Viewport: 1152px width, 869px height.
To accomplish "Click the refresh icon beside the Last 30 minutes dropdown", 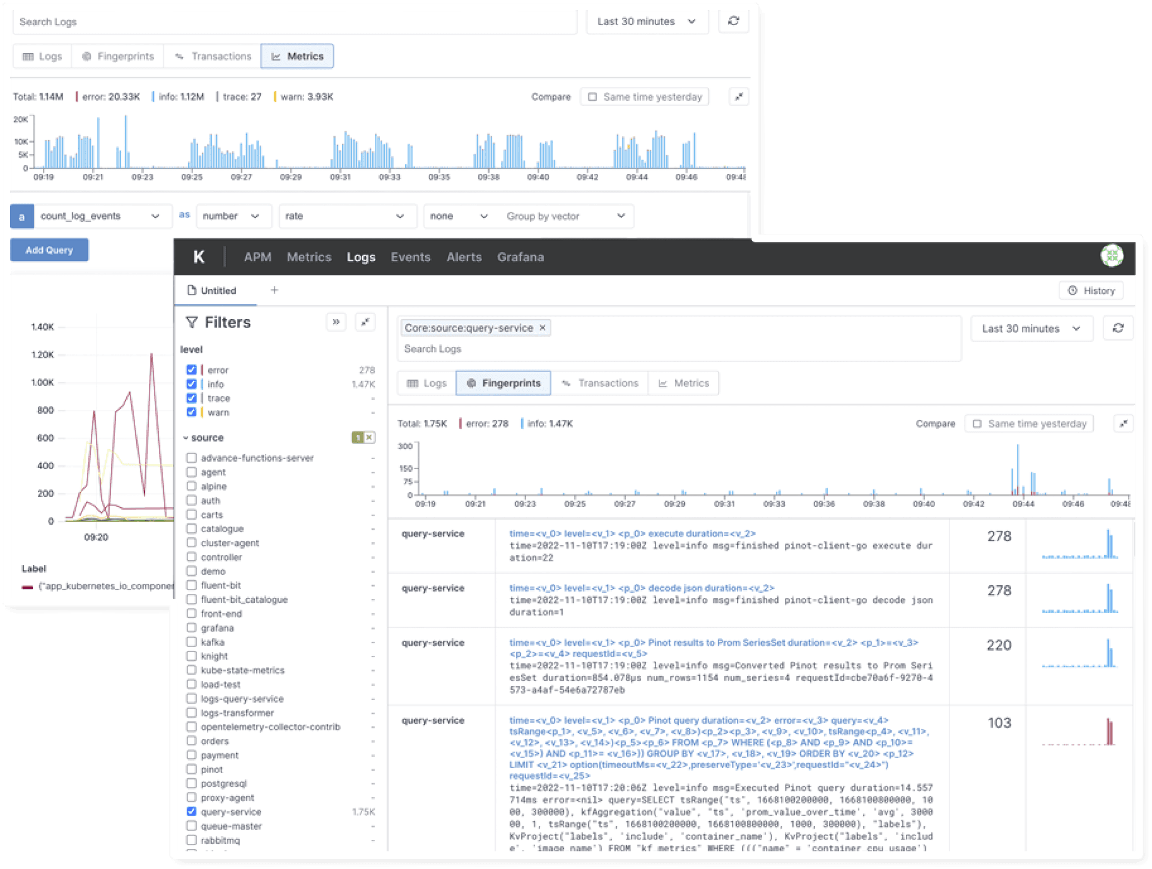I will 1118,328.
